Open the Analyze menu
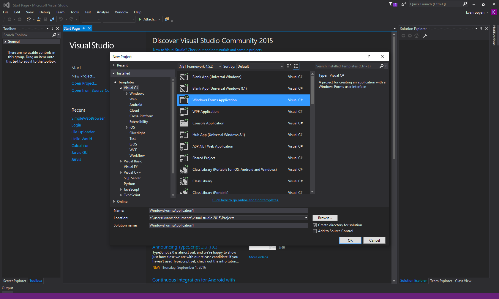The width and height of the screenshot is (499, 299). (103, 12)
